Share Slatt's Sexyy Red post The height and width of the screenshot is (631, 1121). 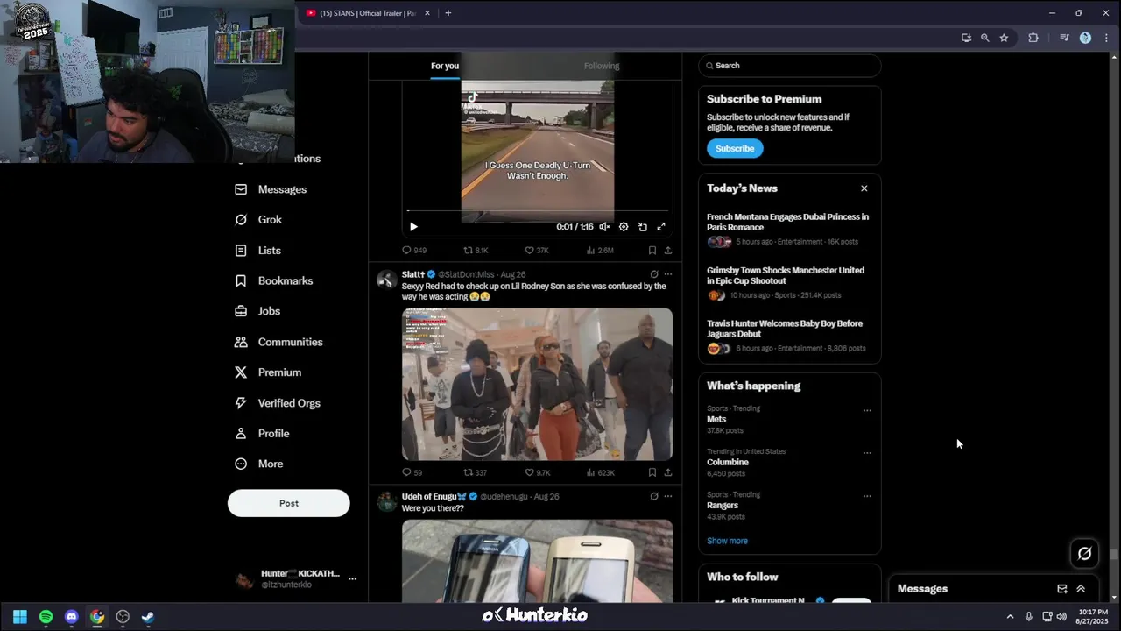[x=667, y=473]
